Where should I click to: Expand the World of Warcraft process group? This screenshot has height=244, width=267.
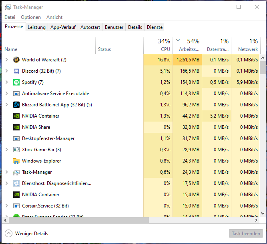[x=7, y=59]
